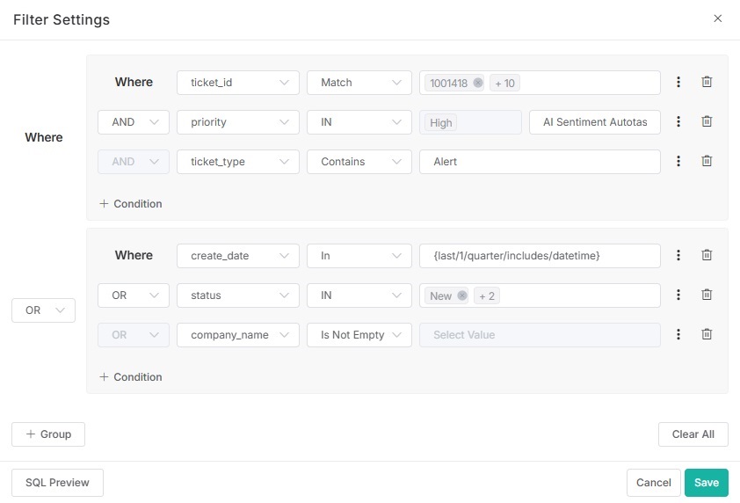Expand the Match operator dropdown
Image resolution: width=740 pixels, height=503 pixels.
pyautogui.click(x=359, y=83)
